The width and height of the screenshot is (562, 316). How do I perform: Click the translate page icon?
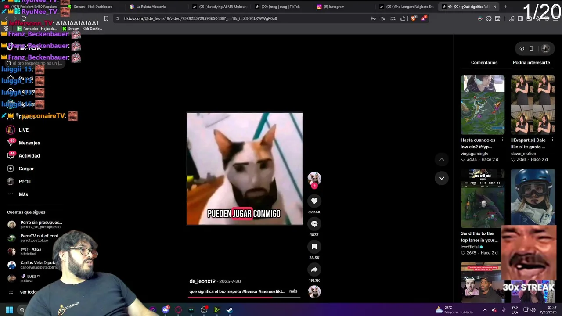[x=383, y=18]
